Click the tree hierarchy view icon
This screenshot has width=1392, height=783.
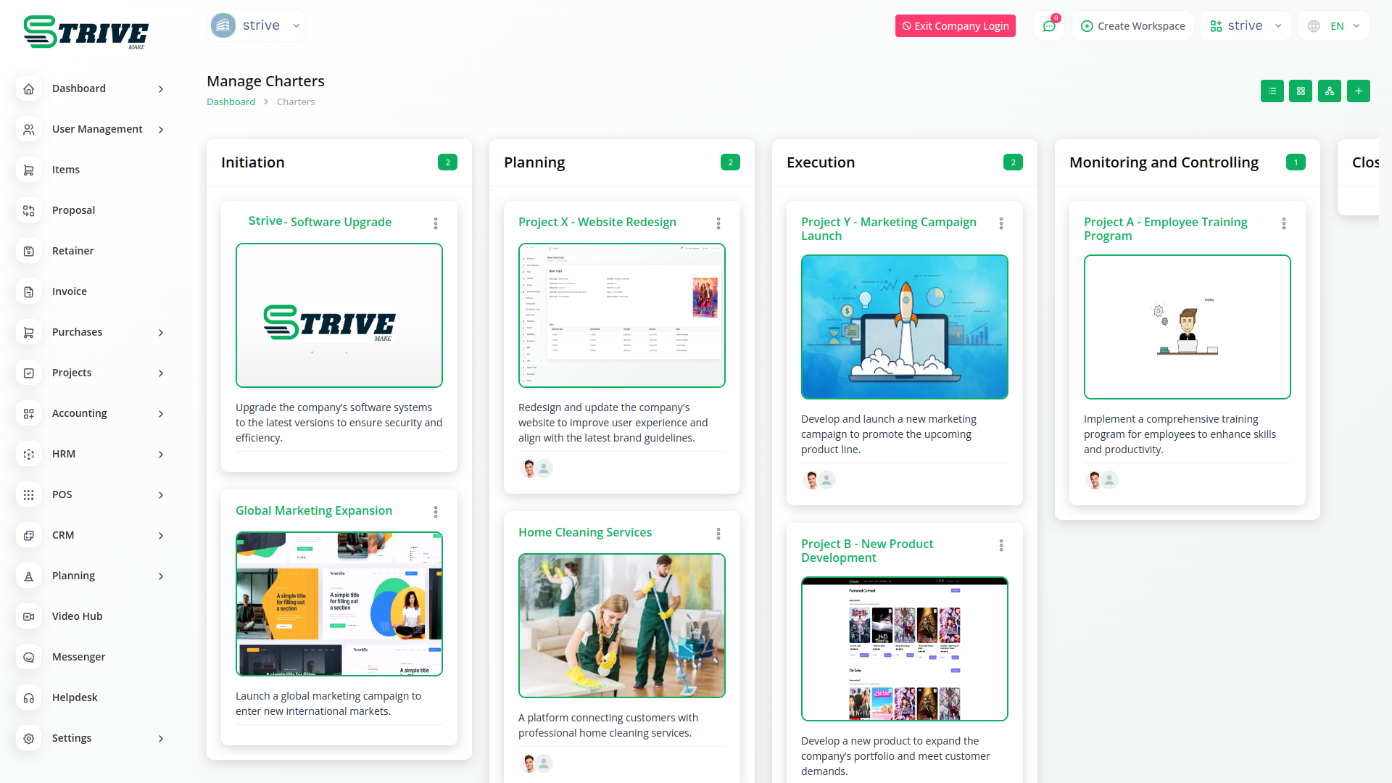pos(1329,91)
